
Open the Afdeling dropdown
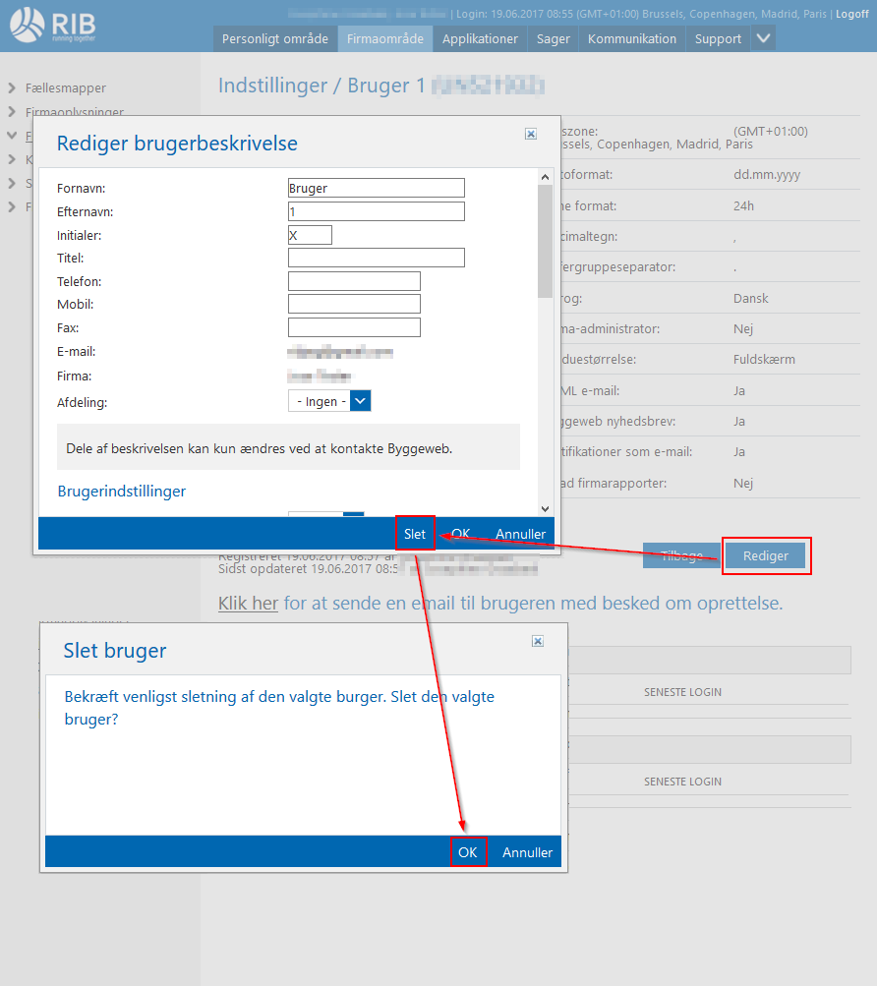pos(360,401)
